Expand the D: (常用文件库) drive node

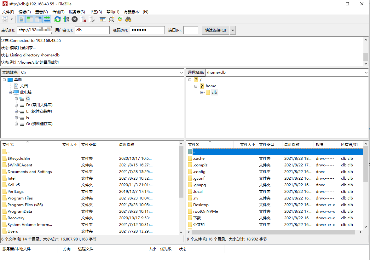(16, 105)
